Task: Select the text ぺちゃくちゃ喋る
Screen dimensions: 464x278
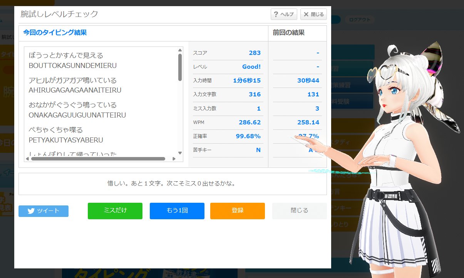Action: (x=56, y=129)
